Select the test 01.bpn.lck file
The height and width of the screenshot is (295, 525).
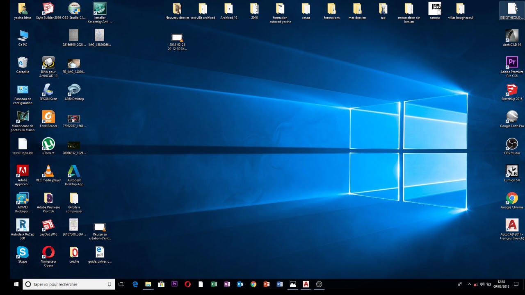[x=23, y=146]
